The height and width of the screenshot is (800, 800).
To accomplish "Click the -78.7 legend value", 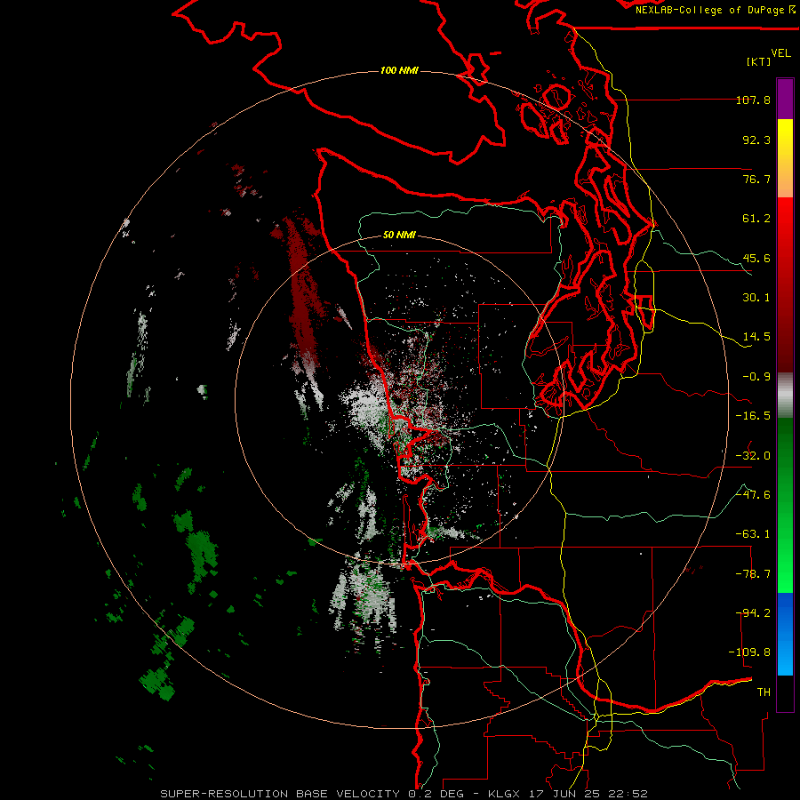I will coord(753,574).
